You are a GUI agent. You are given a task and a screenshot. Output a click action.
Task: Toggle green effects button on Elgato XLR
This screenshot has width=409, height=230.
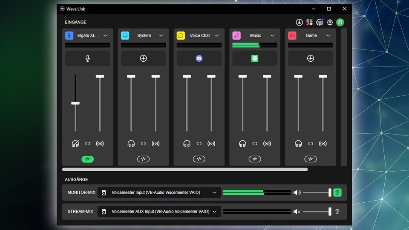click(88, 159)
